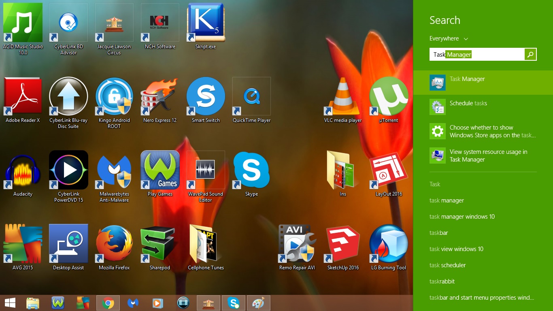Switch to Google Chrome on taskbar
Image resolution: width=553 pixels, height=311 pixels.
click(x=108, y=303)
